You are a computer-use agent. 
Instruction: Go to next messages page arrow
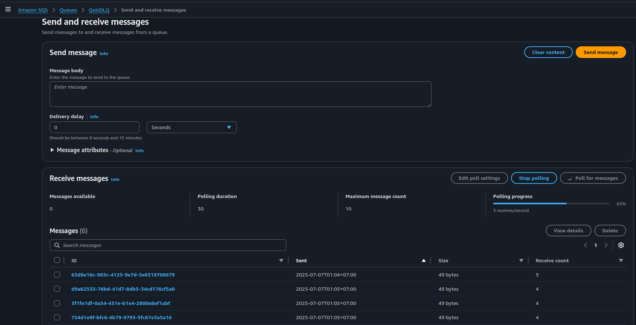606,245
